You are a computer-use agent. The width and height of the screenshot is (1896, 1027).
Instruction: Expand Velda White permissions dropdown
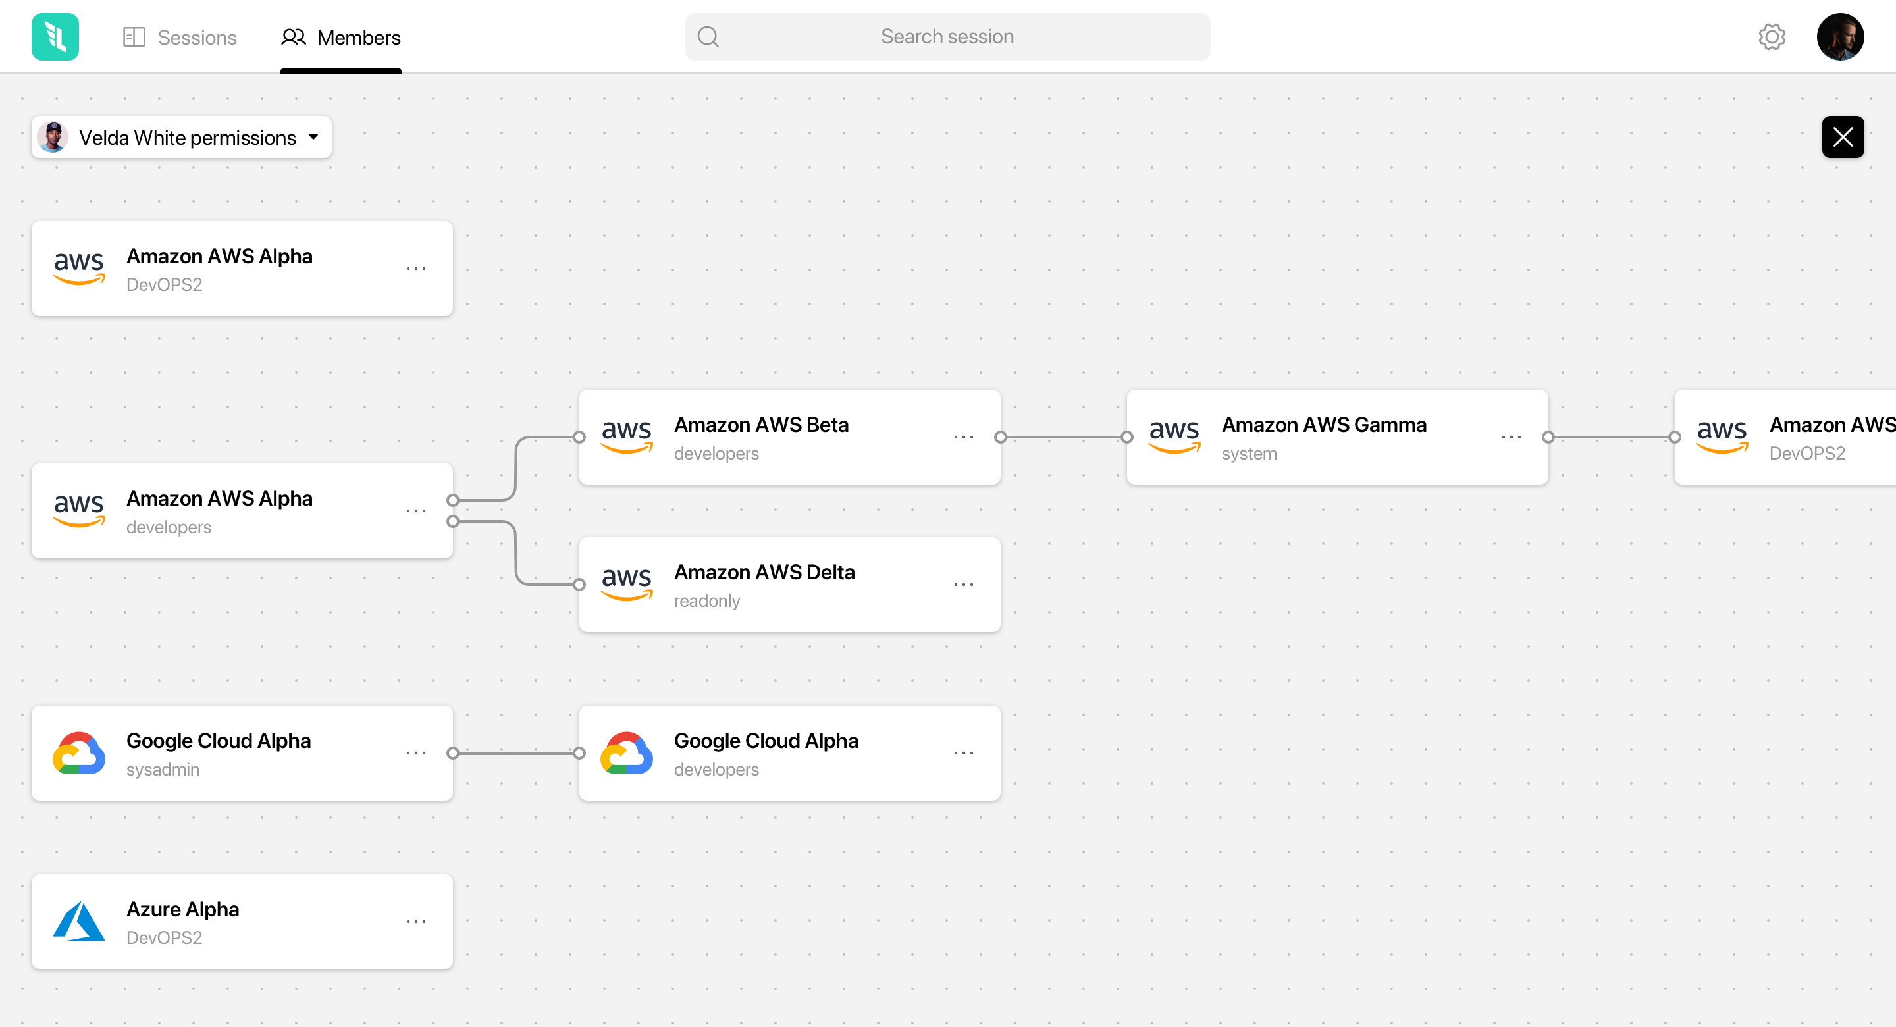click(x=182, y=137)
